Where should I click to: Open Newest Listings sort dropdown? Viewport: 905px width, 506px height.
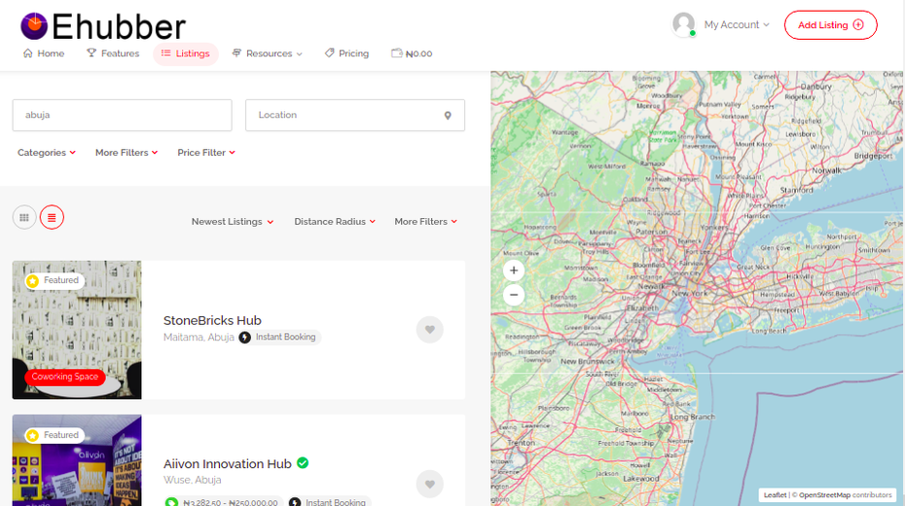coord(232,222)
